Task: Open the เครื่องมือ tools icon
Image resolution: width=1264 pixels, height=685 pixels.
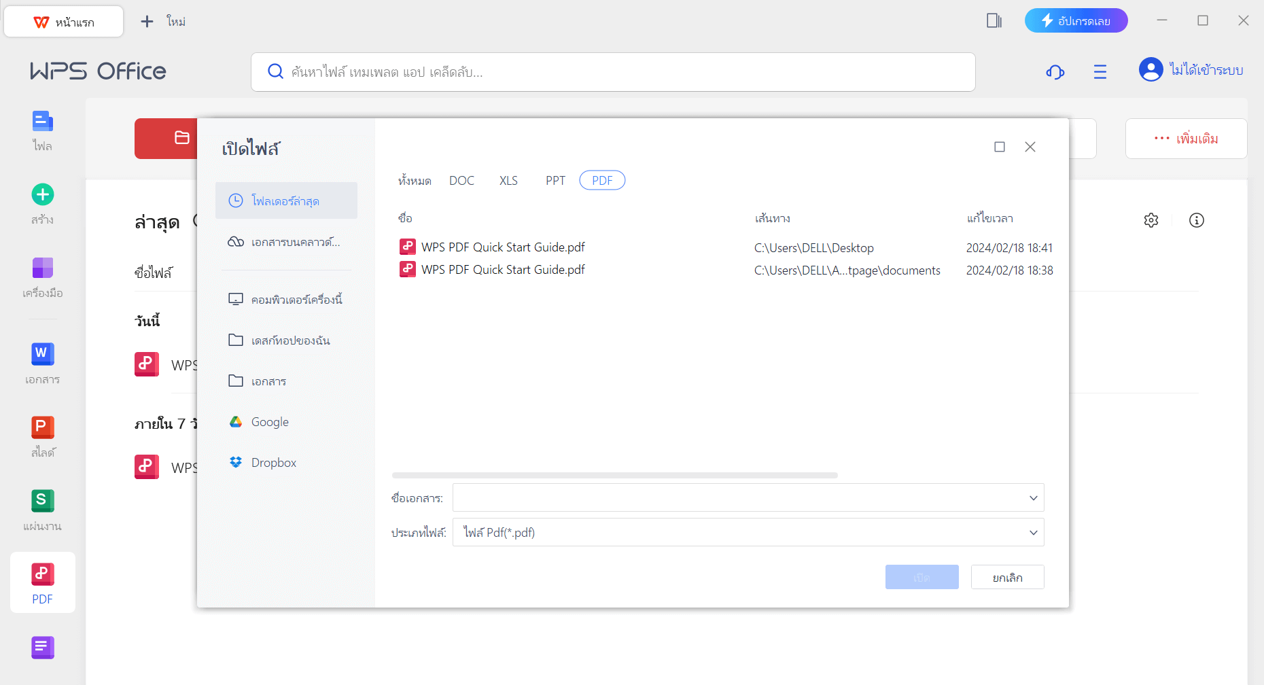Action: point(43,268)
